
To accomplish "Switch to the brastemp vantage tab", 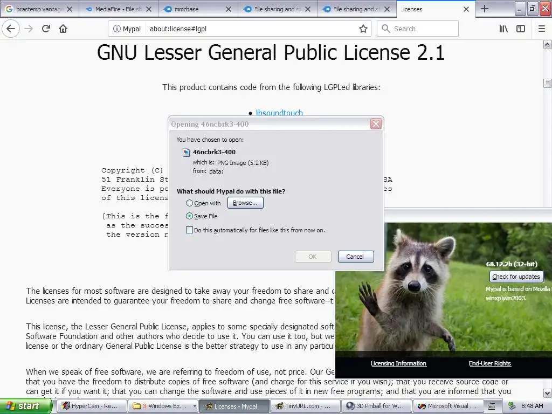I will coord(39,9).
